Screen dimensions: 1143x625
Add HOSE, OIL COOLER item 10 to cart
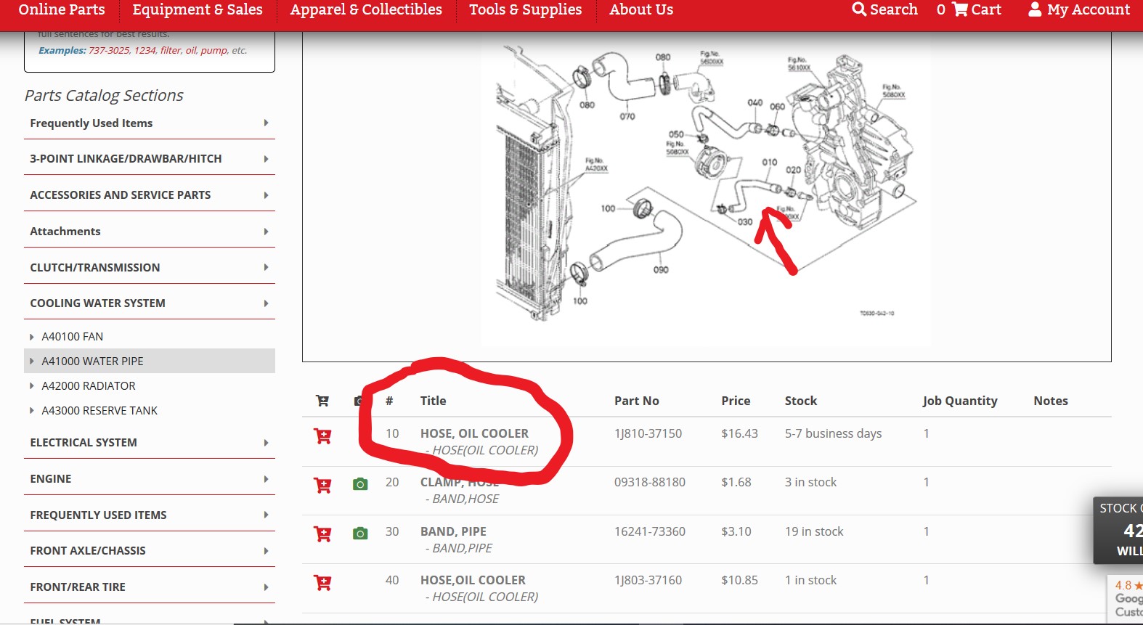[x=322, y=436]
